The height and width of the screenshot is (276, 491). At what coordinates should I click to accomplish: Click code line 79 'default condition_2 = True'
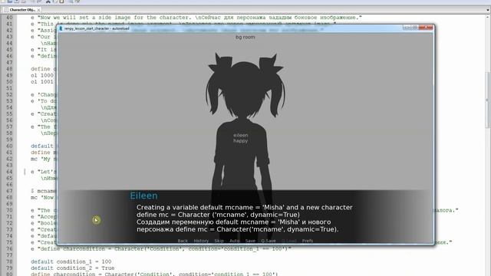72,268
